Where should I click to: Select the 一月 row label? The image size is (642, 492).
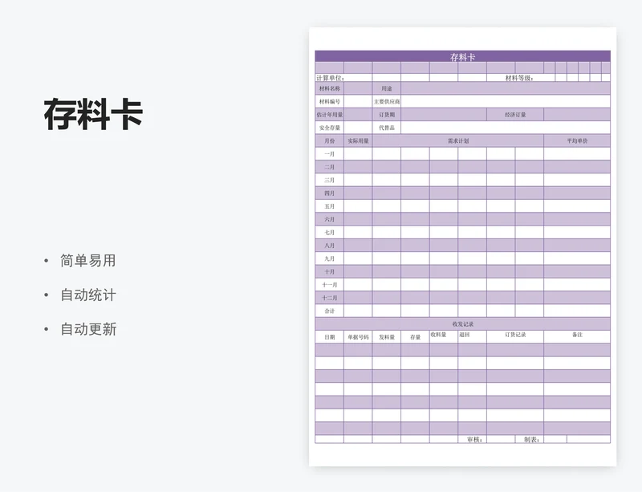[x=330, y=154]
